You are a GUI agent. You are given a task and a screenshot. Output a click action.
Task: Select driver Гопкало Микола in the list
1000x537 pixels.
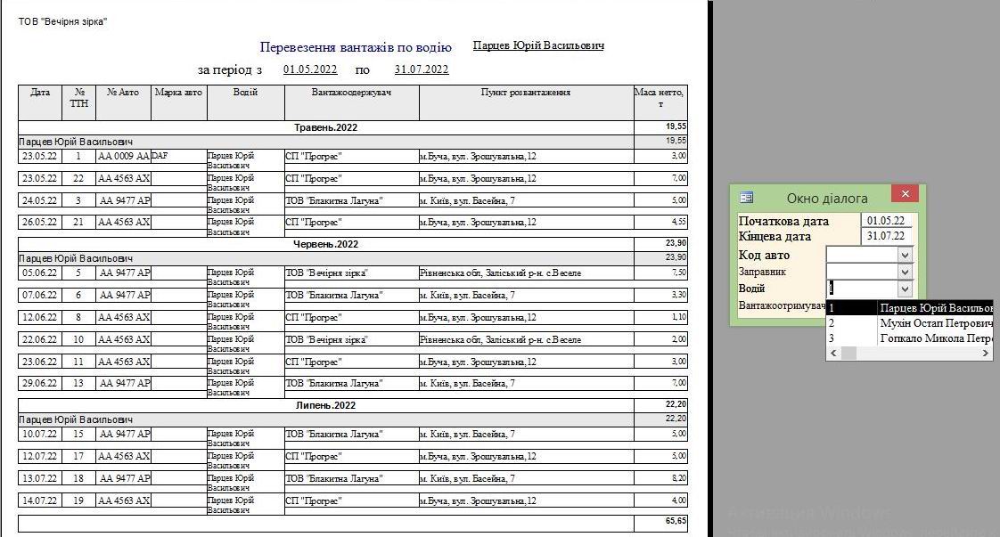tap(909, 338)
